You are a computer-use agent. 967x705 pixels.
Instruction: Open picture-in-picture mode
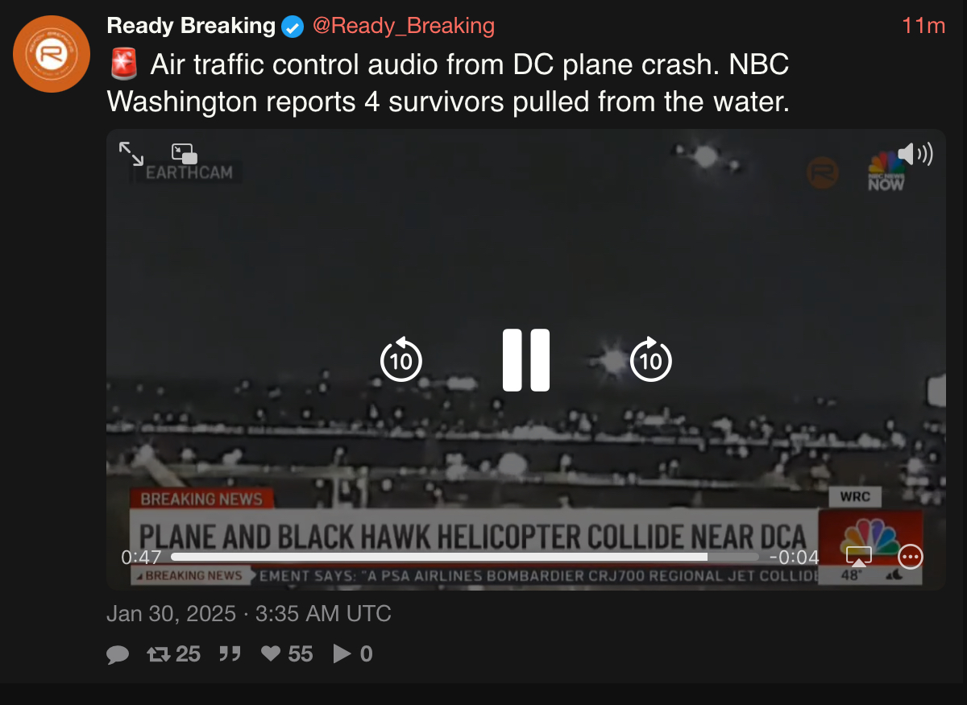185,154
